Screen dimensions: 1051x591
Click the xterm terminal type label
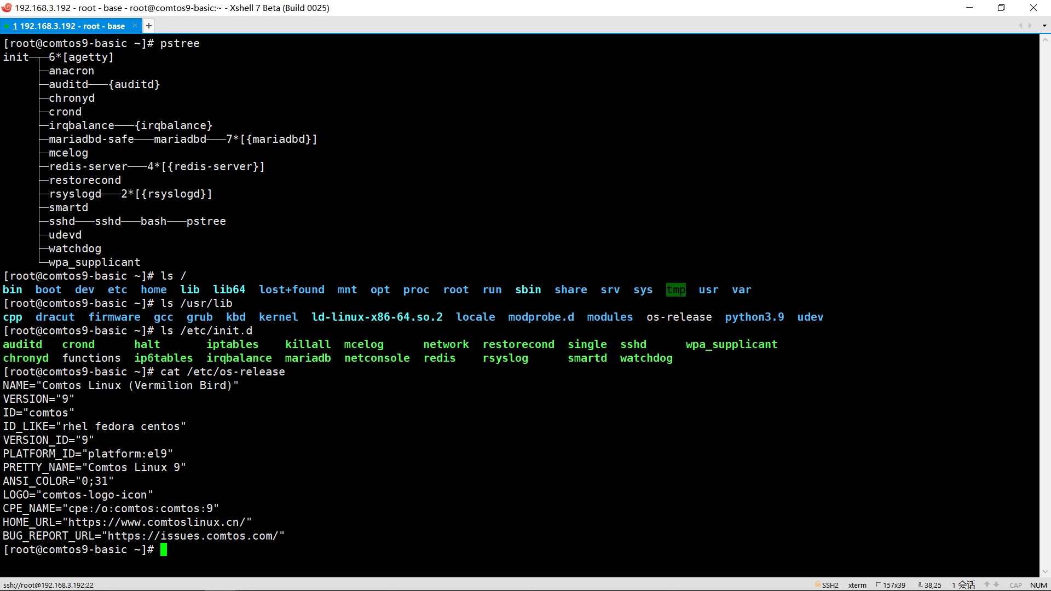(x=857, y=585)
